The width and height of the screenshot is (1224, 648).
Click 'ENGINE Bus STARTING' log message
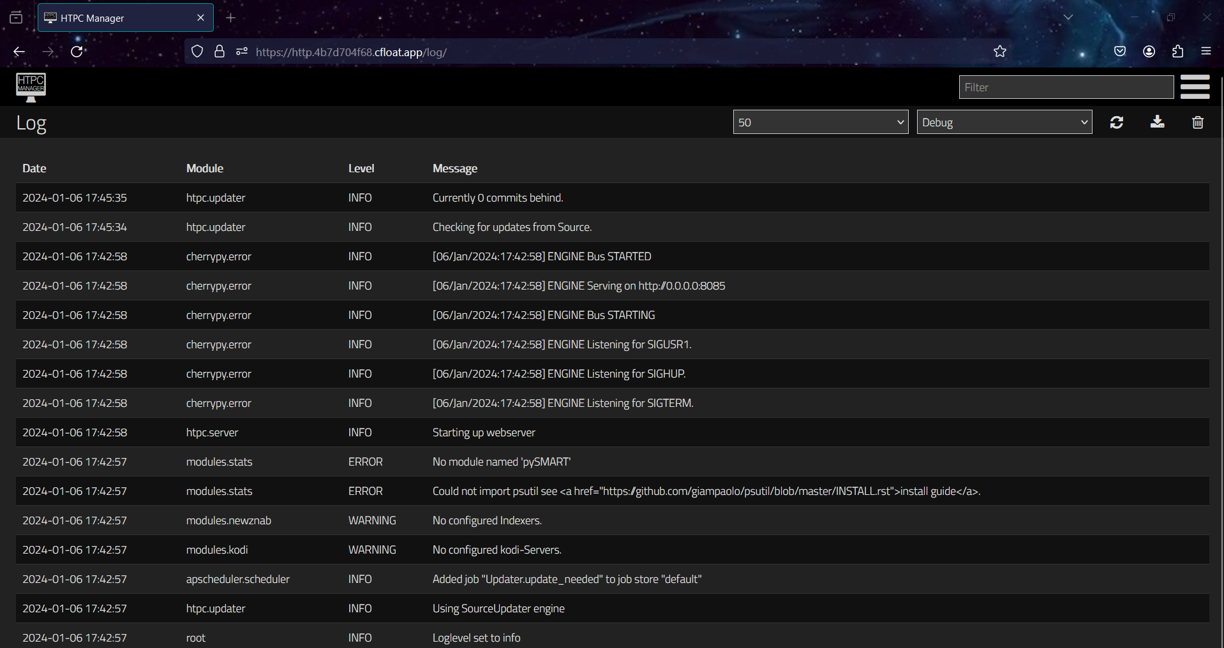pos(544,315)
